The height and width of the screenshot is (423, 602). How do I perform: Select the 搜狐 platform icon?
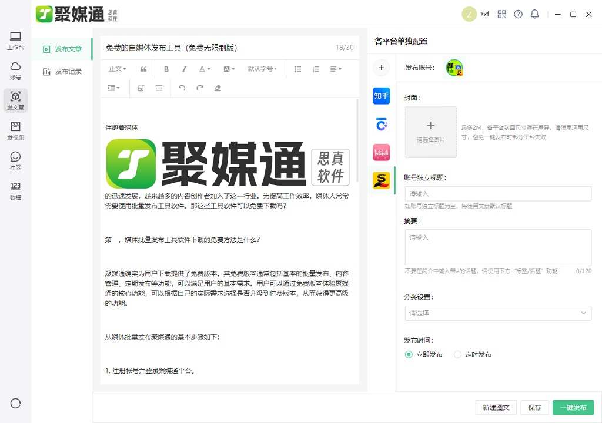381,180
